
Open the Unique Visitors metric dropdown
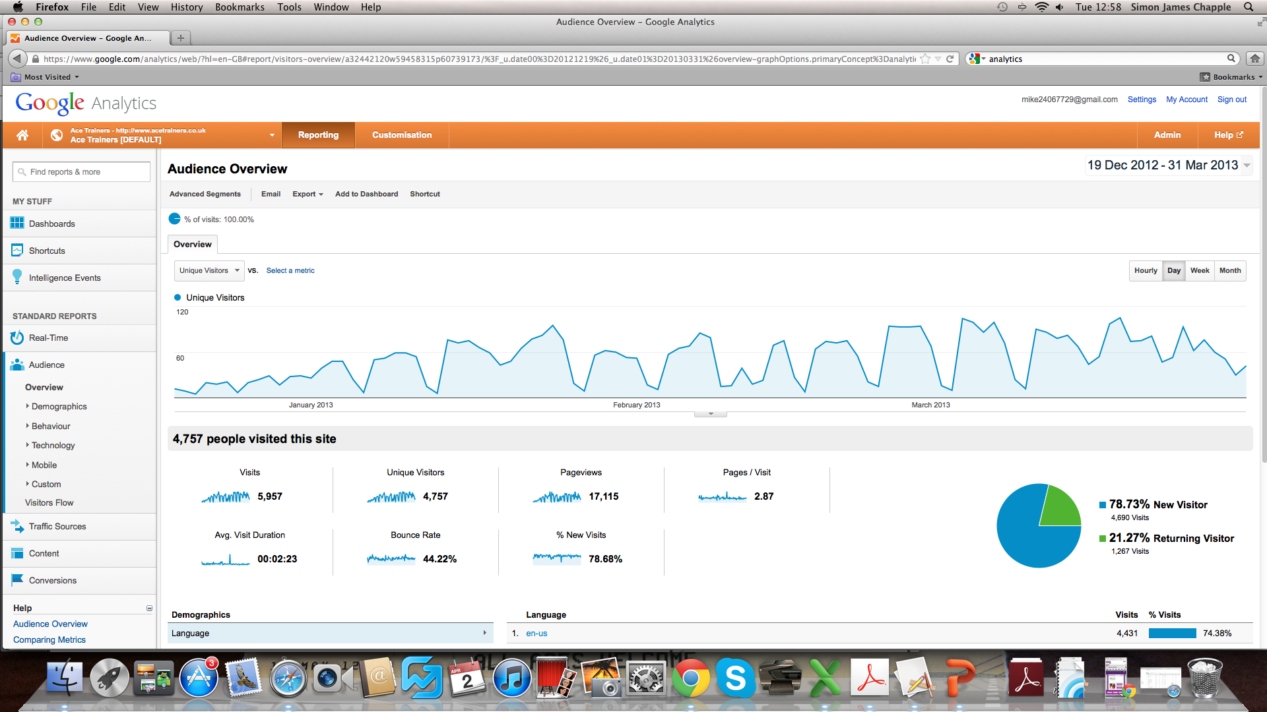[x=209, y=270]
